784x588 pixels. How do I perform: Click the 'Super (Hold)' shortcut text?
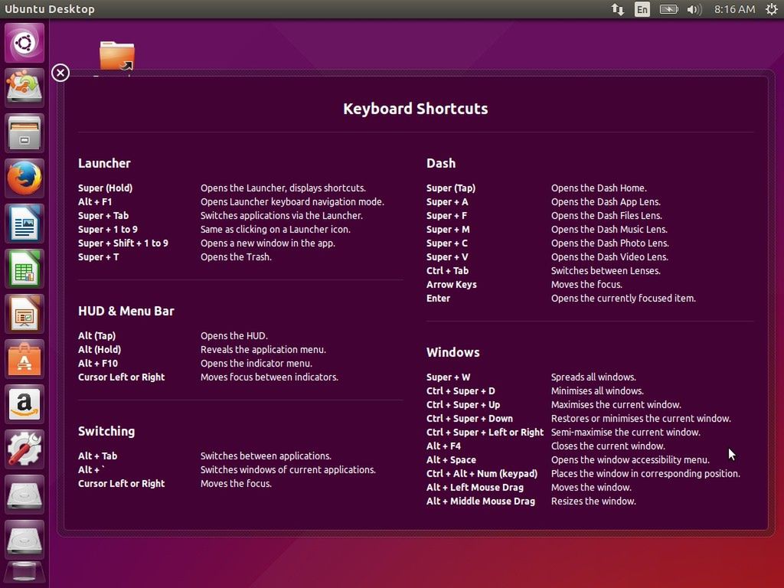(x=105, y=188)
